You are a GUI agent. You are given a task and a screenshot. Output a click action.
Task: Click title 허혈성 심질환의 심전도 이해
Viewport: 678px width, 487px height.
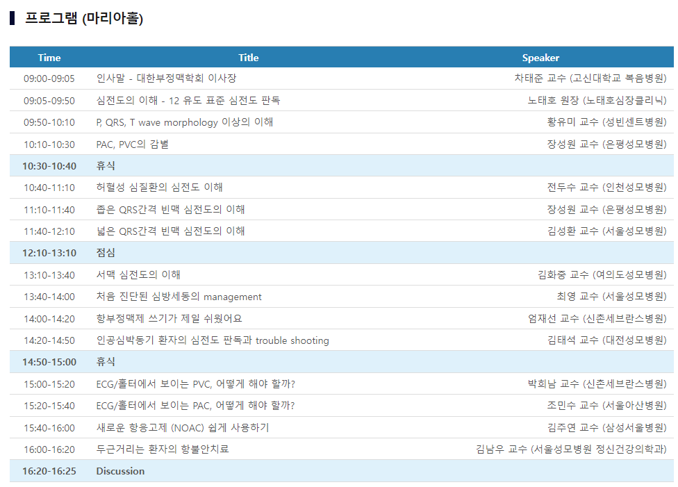tap(159, 188)
